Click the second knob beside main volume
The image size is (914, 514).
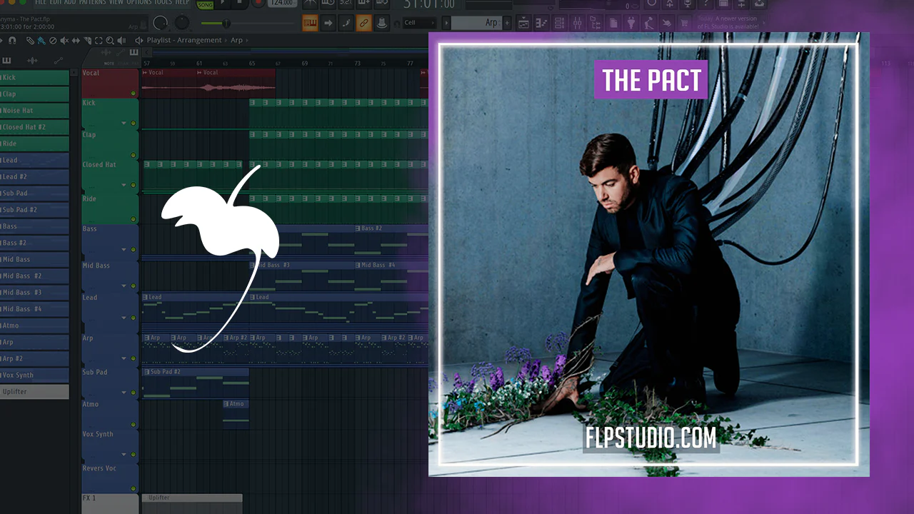click(183, 23)
